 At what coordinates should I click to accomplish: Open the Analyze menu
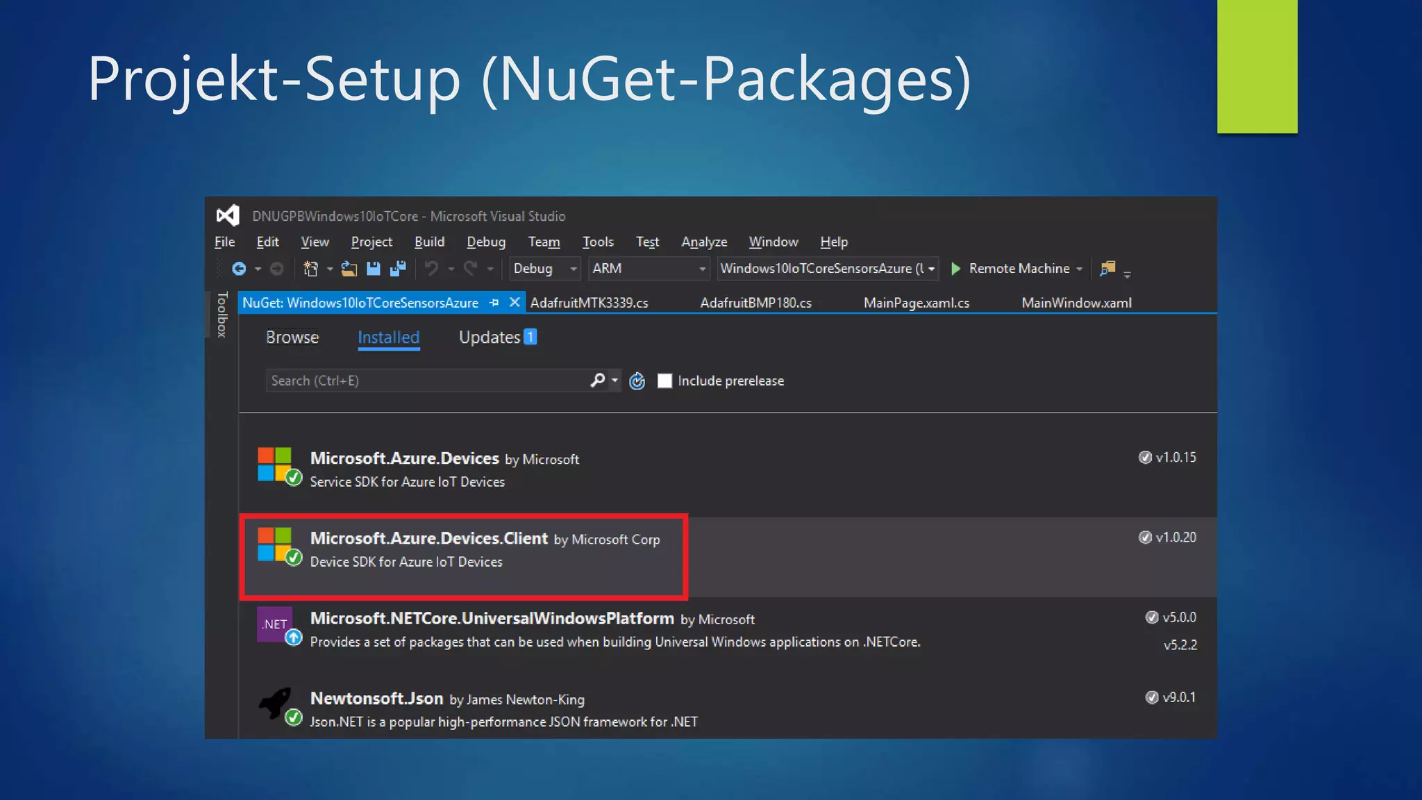tap(704, 242)
